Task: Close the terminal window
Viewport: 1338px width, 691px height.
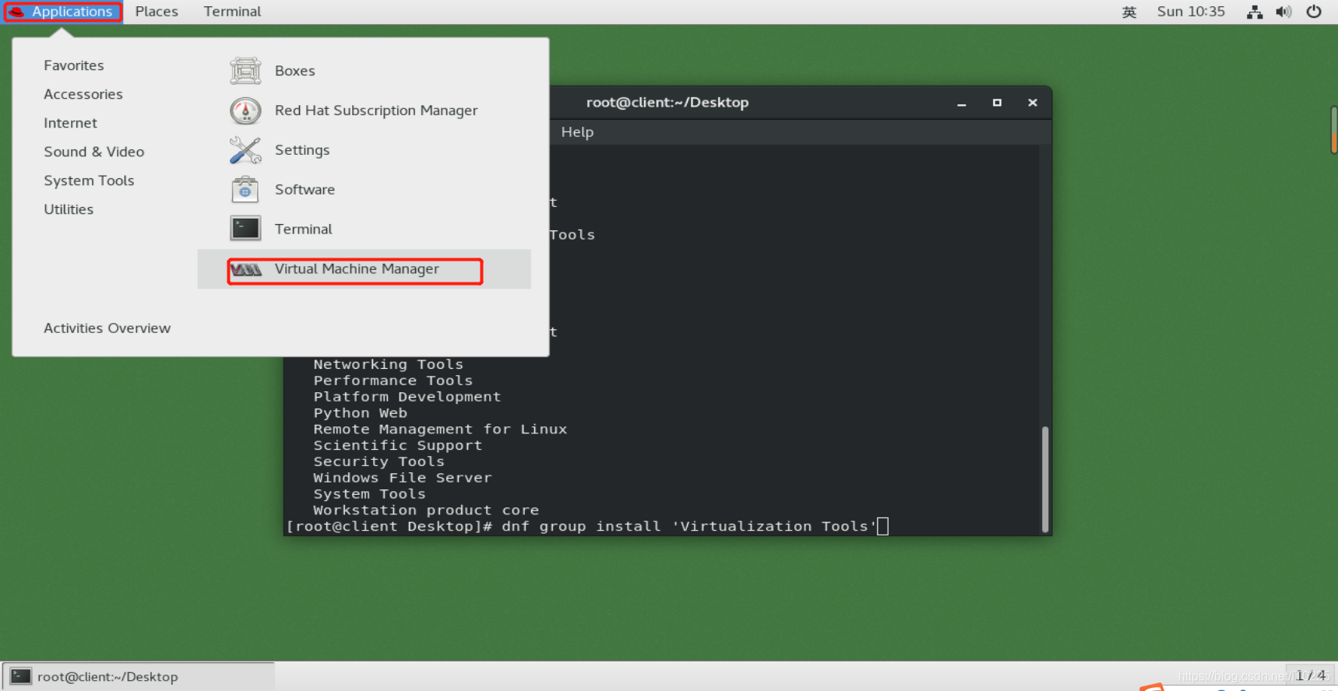Action: [x=1033, y=103]
